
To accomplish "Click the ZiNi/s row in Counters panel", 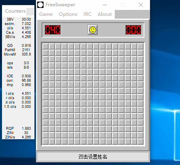I will pos(18,137).
